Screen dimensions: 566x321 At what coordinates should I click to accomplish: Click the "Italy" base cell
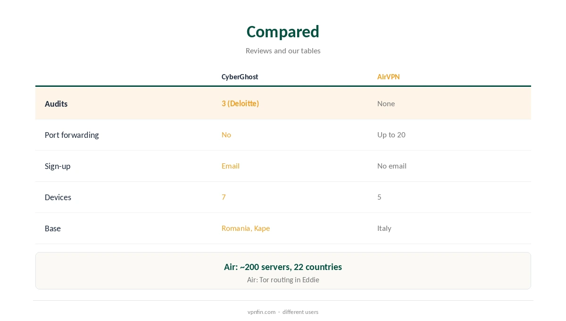[x=384, y=228]
